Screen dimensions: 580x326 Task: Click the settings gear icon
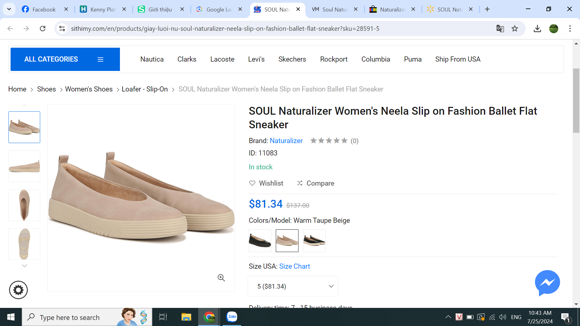pos(18,290)
